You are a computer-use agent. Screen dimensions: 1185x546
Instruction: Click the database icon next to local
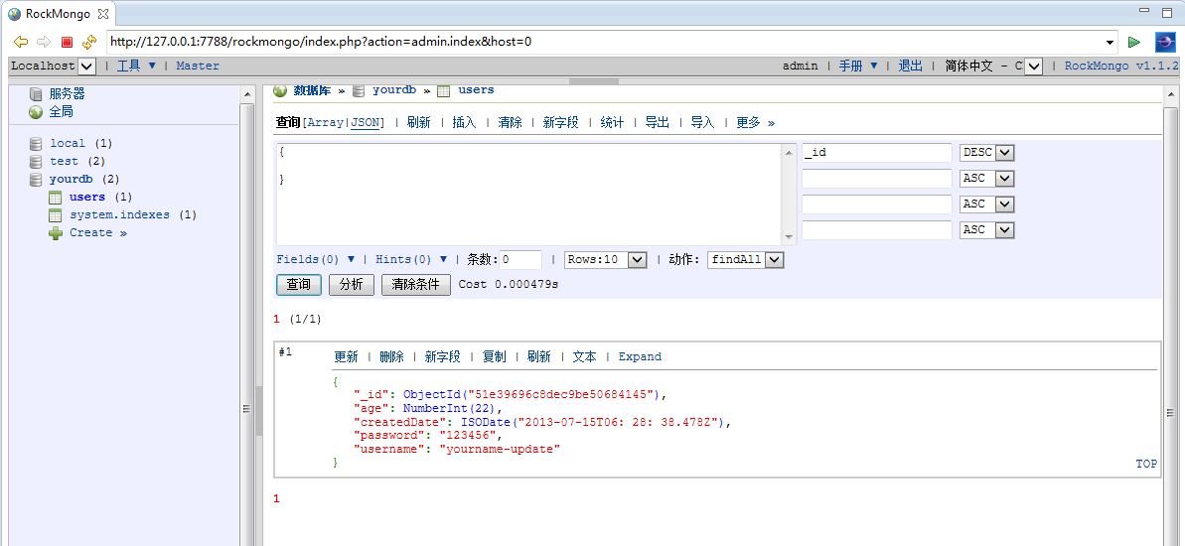(x=36, y=144)
